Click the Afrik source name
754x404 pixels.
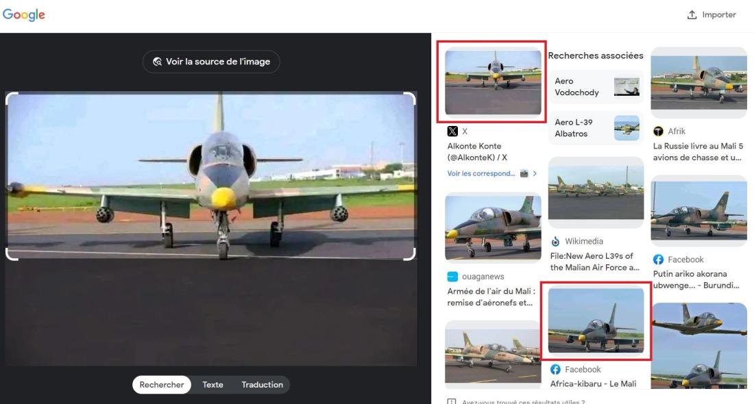(677, 131)
